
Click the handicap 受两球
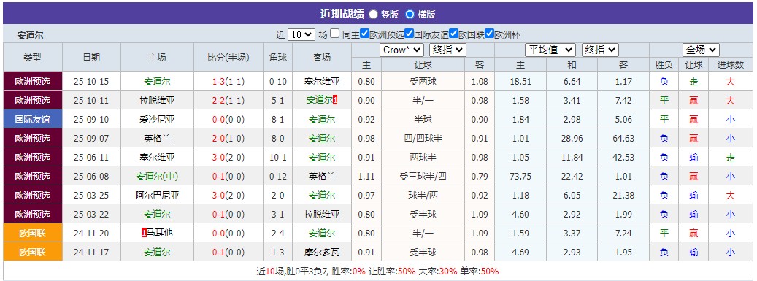pos(423,82)
